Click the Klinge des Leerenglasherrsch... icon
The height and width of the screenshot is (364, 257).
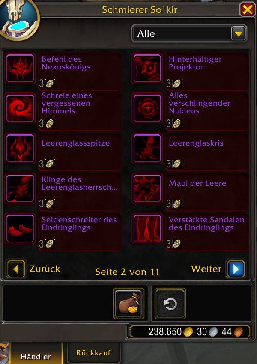point(20,188)
